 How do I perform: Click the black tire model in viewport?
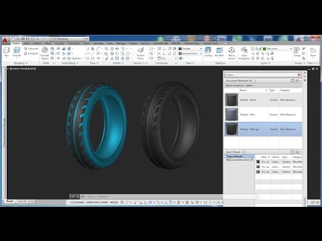pos(188,134)
